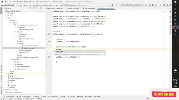Open the Windows Start menu
Image resolution: width=179 pixels, height=100 pixels.
pos(175,2)
